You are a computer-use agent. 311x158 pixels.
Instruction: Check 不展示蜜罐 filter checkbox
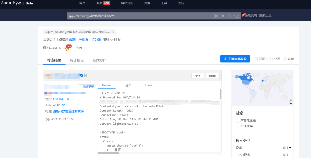coord(237,121)
